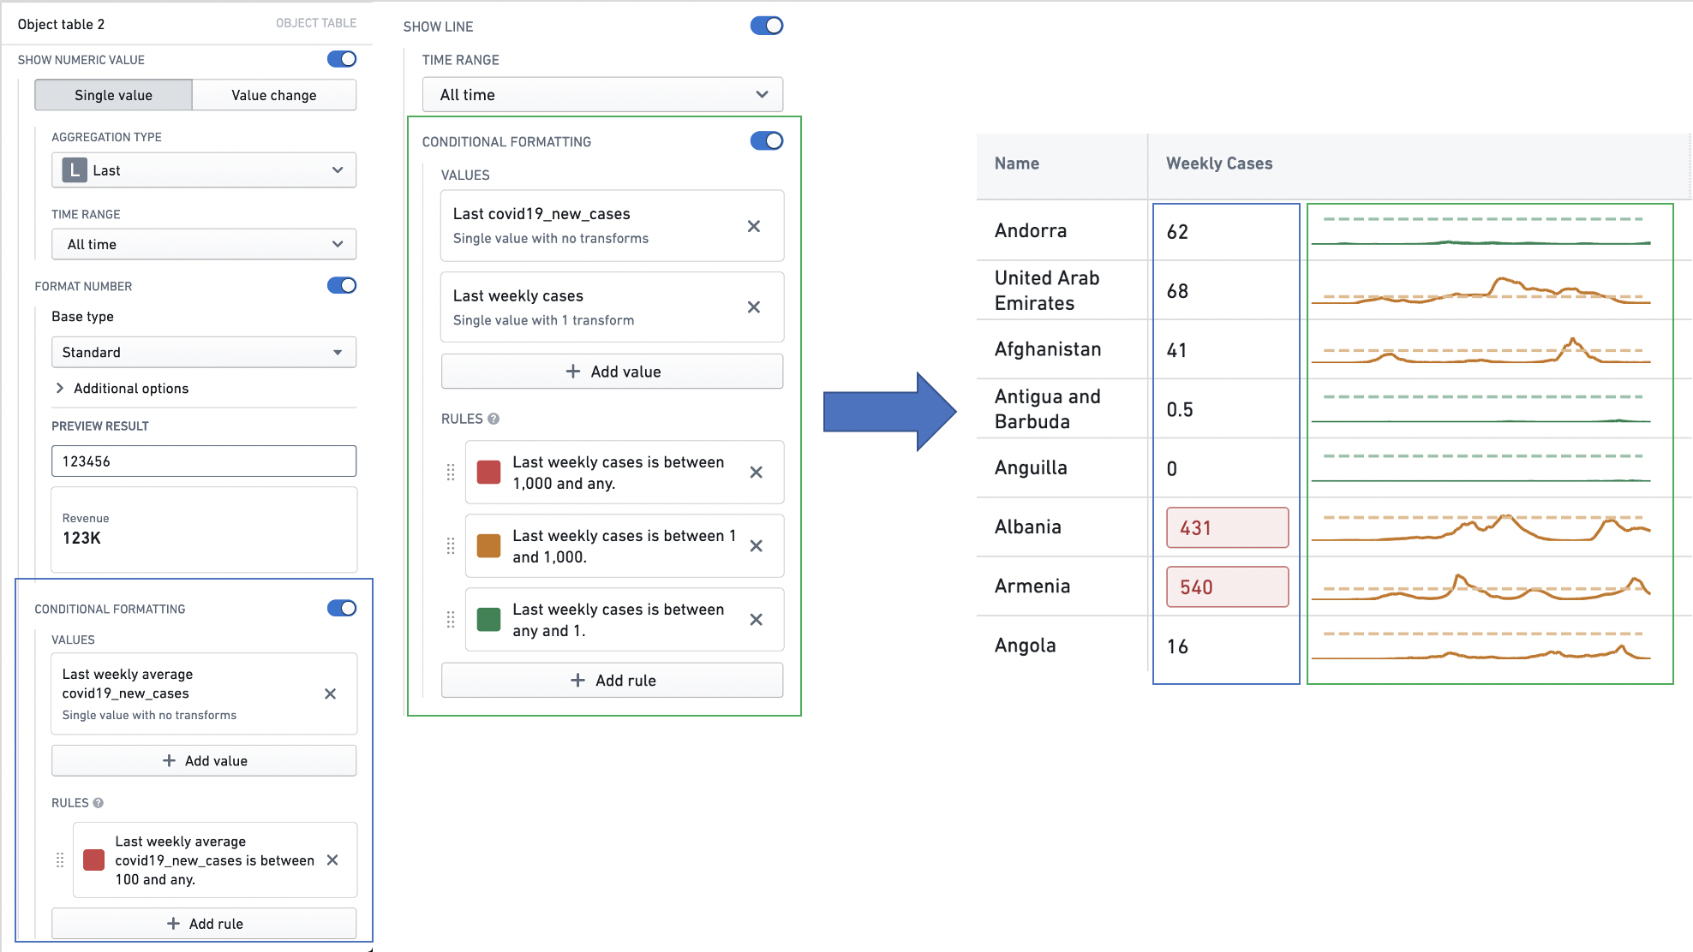The height and width of the screenshot is (952, 1693).
Task: Click Add rule in middle panel
Action: click(612, 681)
